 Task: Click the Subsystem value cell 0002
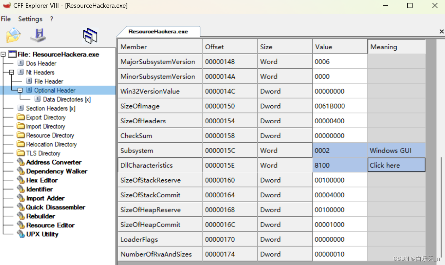(340, 150)
